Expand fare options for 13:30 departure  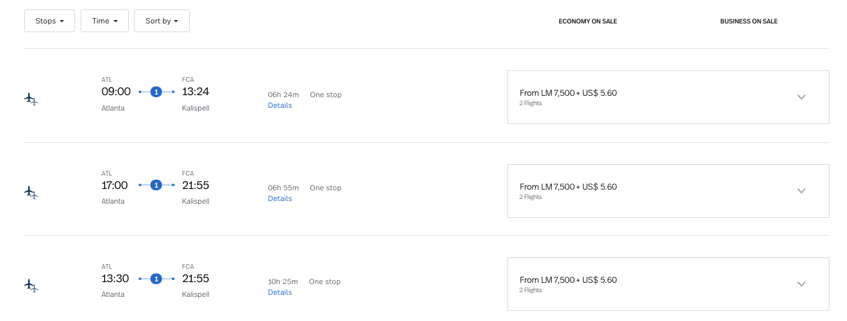pos(801,284)
